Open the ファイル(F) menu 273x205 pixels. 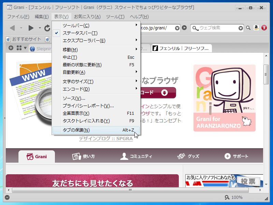click(18, 17)
